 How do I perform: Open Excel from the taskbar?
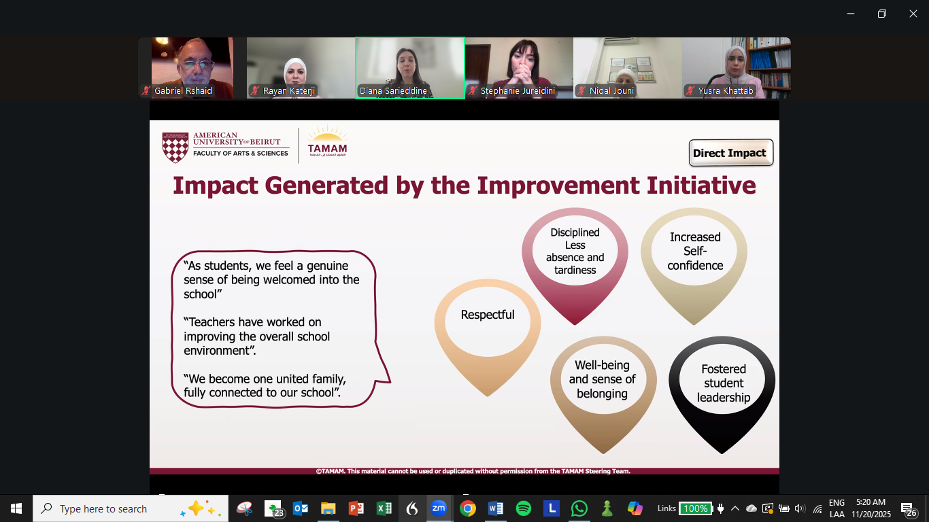(384, 508)
